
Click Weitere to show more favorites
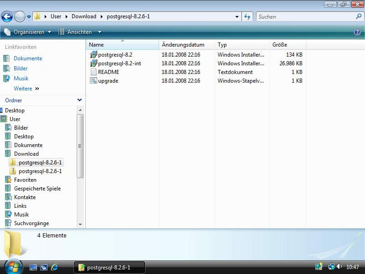[x=23, y=89]
